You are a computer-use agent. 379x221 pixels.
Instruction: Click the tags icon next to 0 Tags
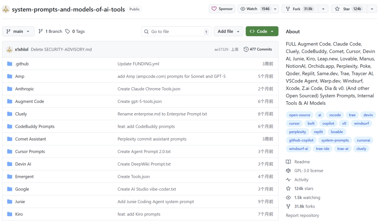point(68,32)
